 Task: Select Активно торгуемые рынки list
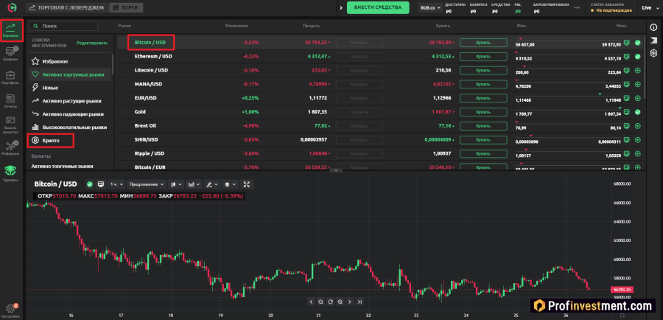(x=69, y=74)
